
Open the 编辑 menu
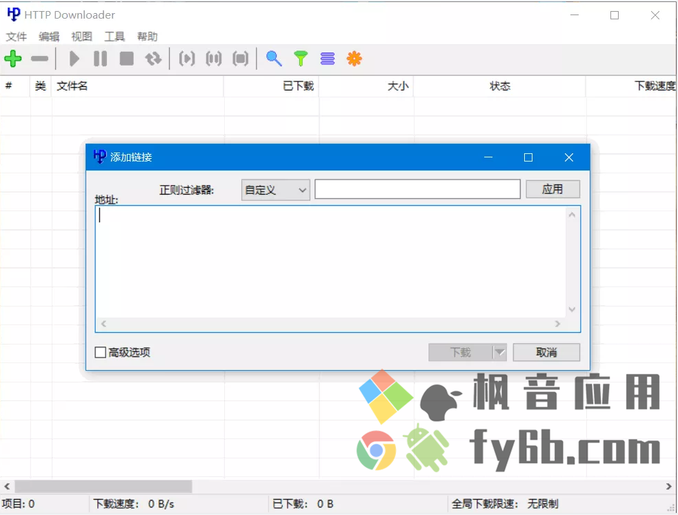[x=49, y=37]
